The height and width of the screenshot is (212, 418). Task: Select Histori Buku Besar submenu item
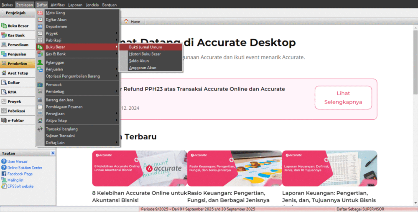tap(151, 54)
